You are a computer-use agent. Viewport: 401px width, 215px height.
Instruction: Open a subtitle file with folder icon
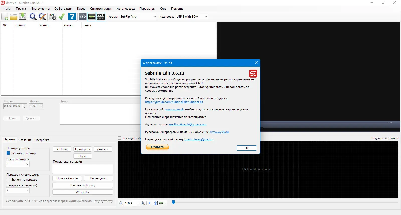(14, 17)
